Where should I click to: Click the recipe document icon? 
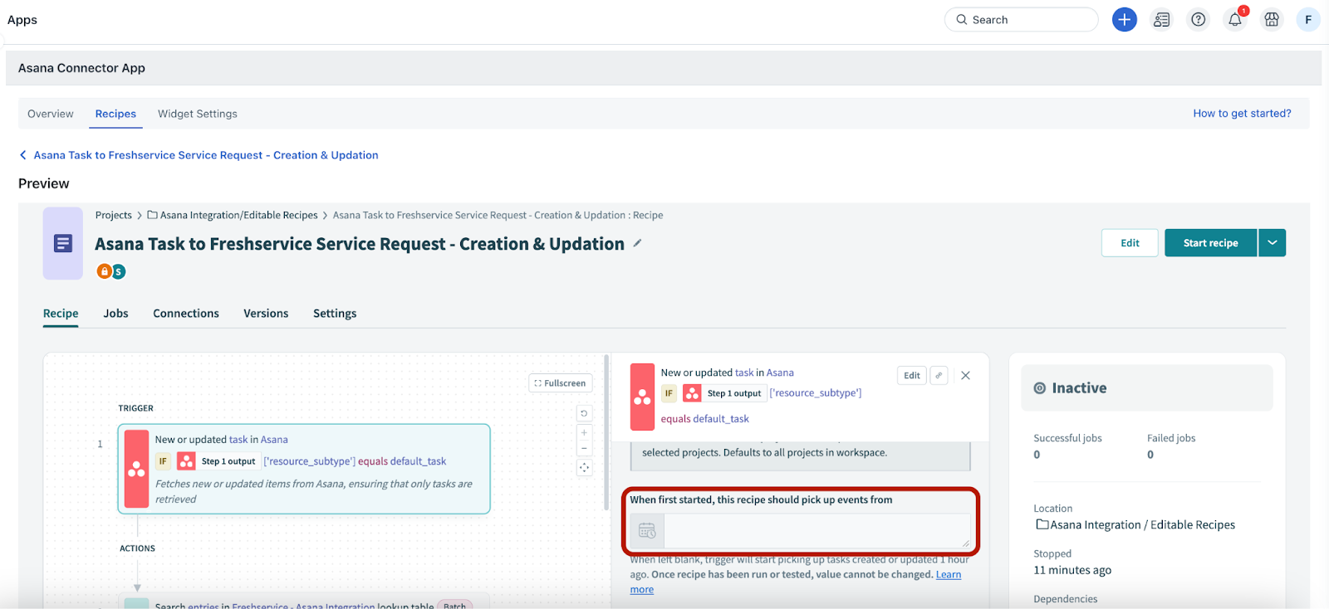click(x=63, y=243)
